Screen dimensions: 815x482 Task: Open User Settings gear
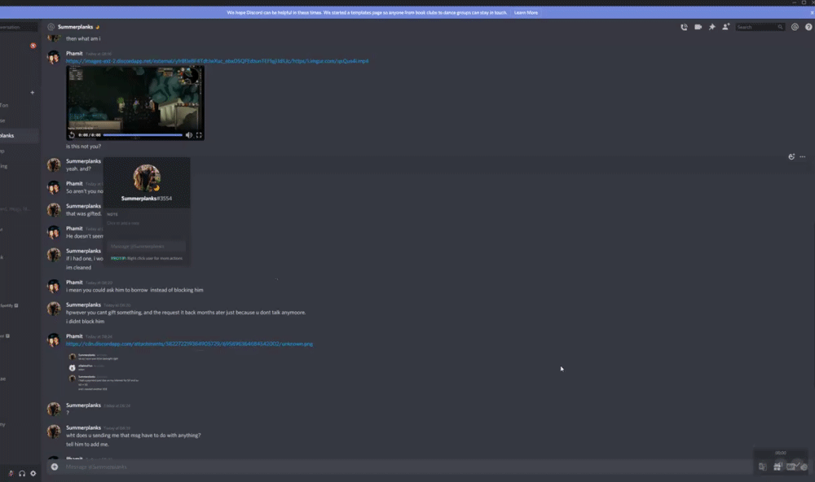pos(33,473)
